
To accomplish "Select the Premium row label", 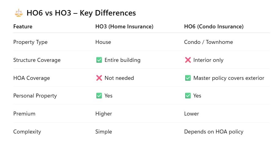I will [24, 114].
